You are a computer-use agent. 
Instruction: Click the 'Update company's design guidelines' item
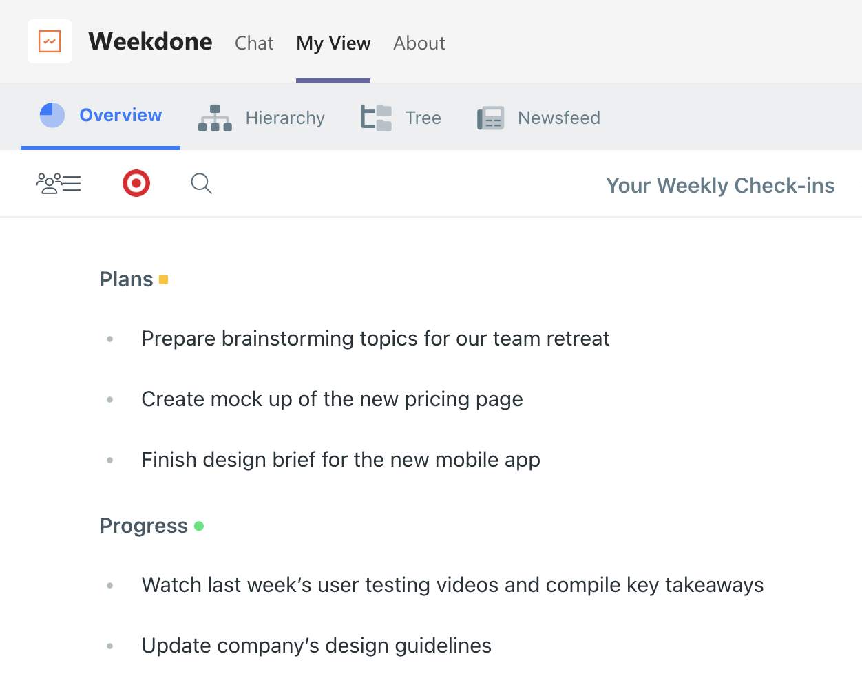click(316, 646)
